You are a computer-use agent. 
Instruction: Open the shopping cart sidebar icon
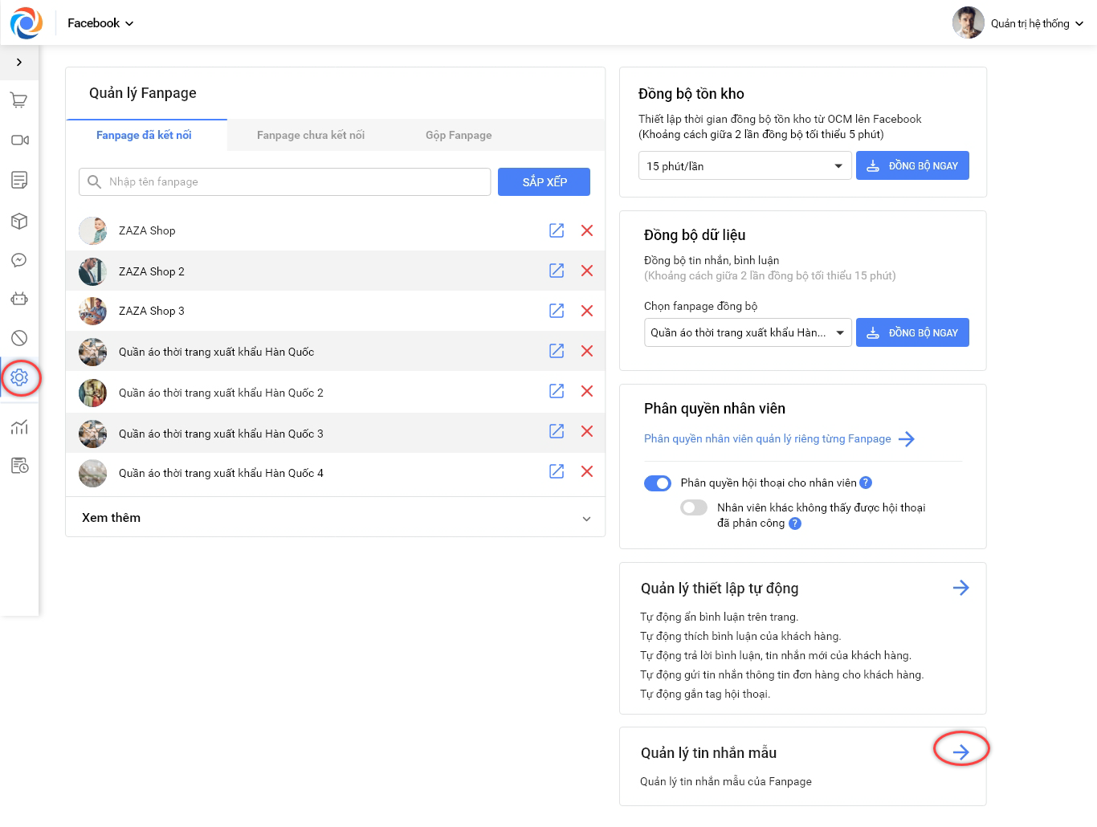(19, 100)
